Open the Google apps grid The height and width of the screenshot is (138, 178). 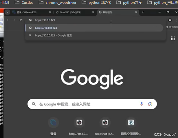coord(173,39)
